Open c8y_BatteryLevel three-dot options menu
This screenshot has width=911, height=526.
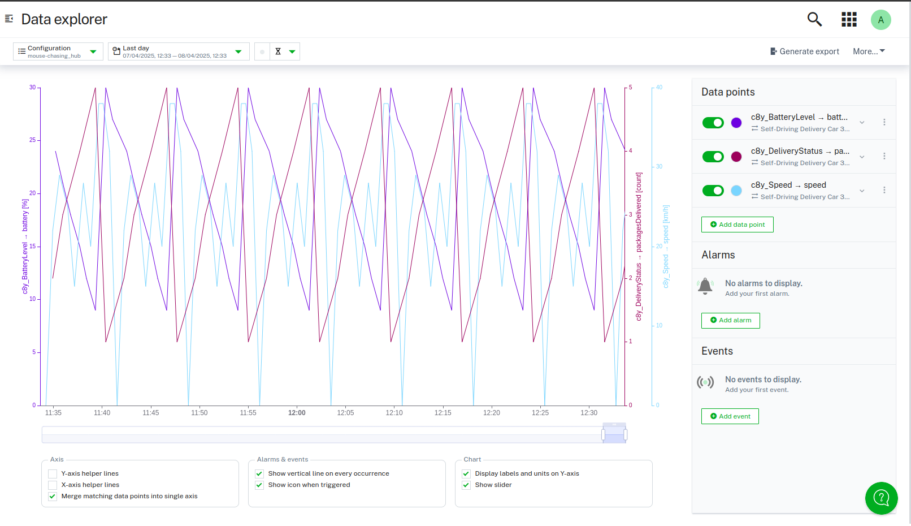[x=884, y=122]
